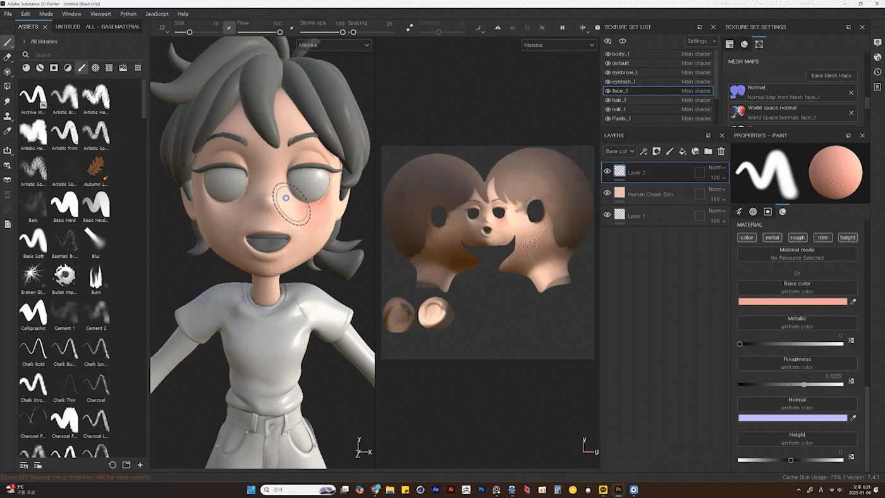Hide Layer 2 visibility eye
The height and width of the screenshot is (498, 885).
(x=607, y=171)
